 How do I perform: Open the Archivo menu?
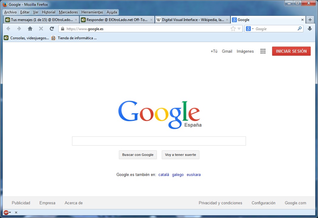[10, 12]
